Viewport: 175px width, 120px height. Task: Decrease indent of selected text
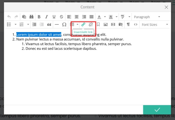34,24
